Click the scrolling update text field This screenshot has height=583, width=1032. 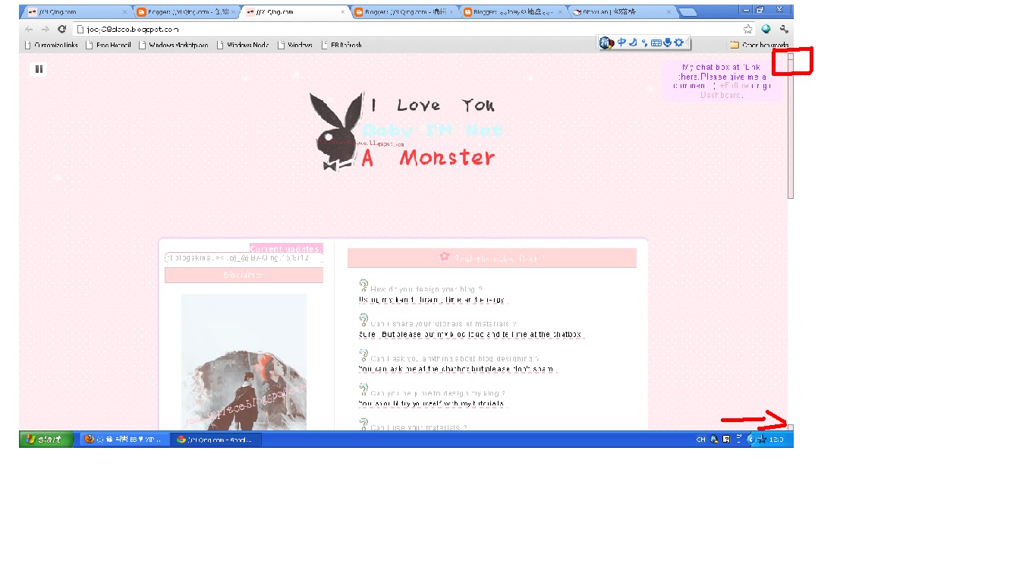click(244, 258)
